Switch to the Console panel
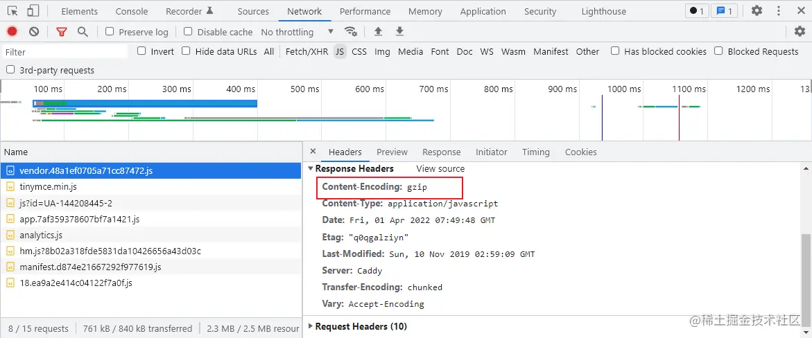812x338 pixels. (x=132, y=11)
